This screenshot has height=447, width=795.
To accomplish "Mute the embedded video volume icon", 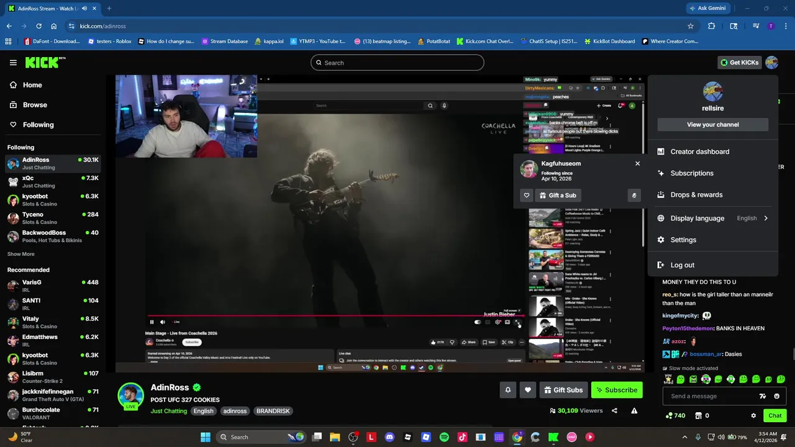I will click(x=163, y=322).
